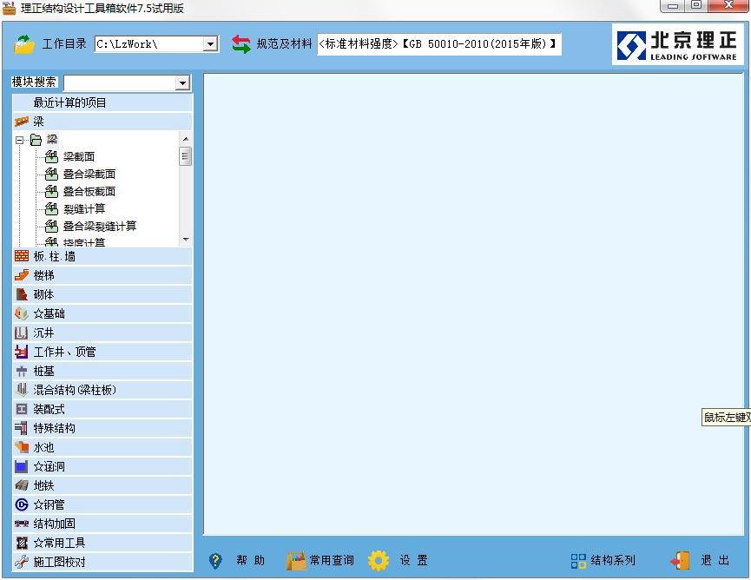Viewport: 751px width, 580px height.
Task: Expand the 装配式 category
Action: [102, 409]
